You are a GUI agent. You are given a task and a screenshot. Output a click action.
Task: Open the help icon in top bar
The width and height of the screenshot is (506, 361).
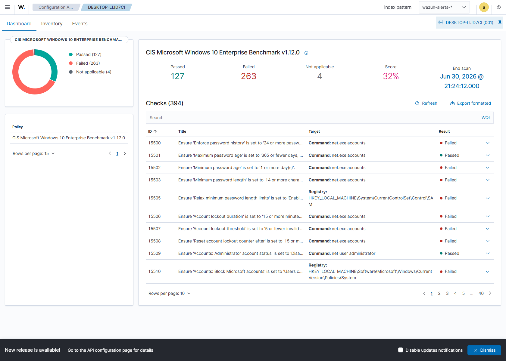click(x=499, y=7)
